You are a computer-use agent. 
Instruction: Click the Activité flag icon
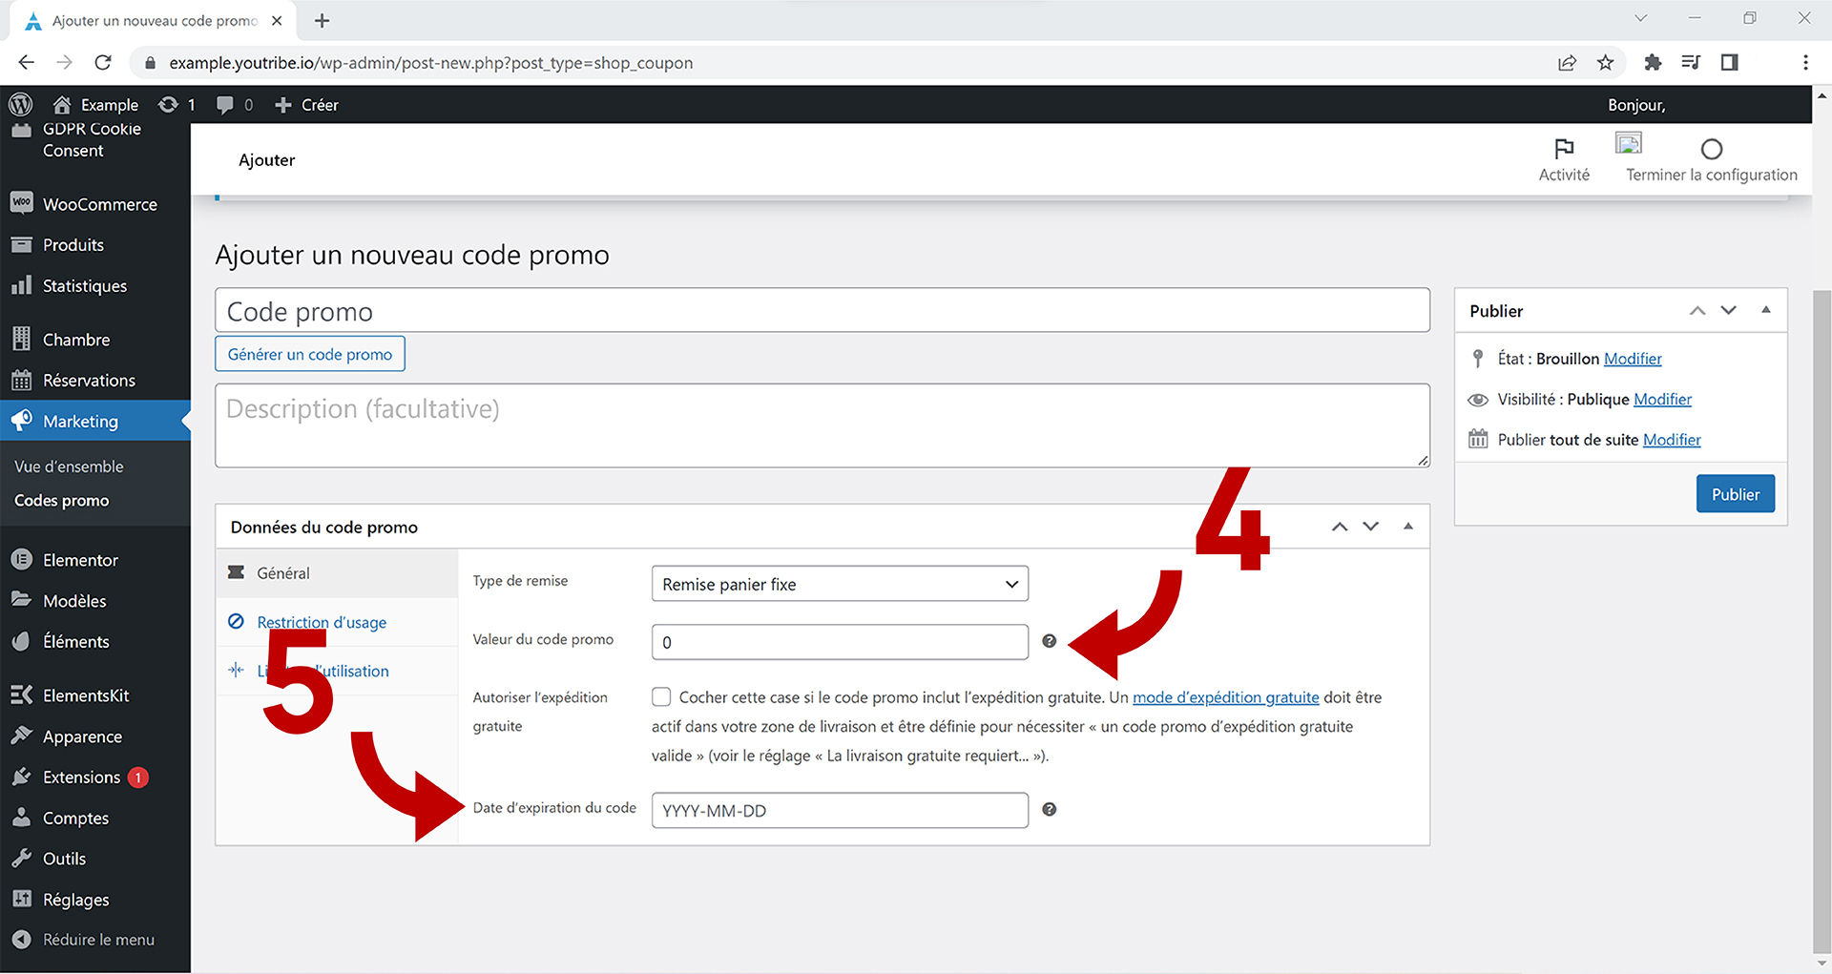tap(1564, 149)
